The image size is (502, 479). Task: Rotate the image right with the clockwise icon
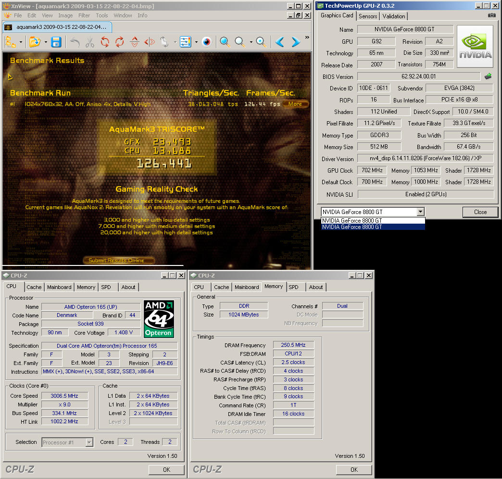pyautogui.click(x=120, y=42)
